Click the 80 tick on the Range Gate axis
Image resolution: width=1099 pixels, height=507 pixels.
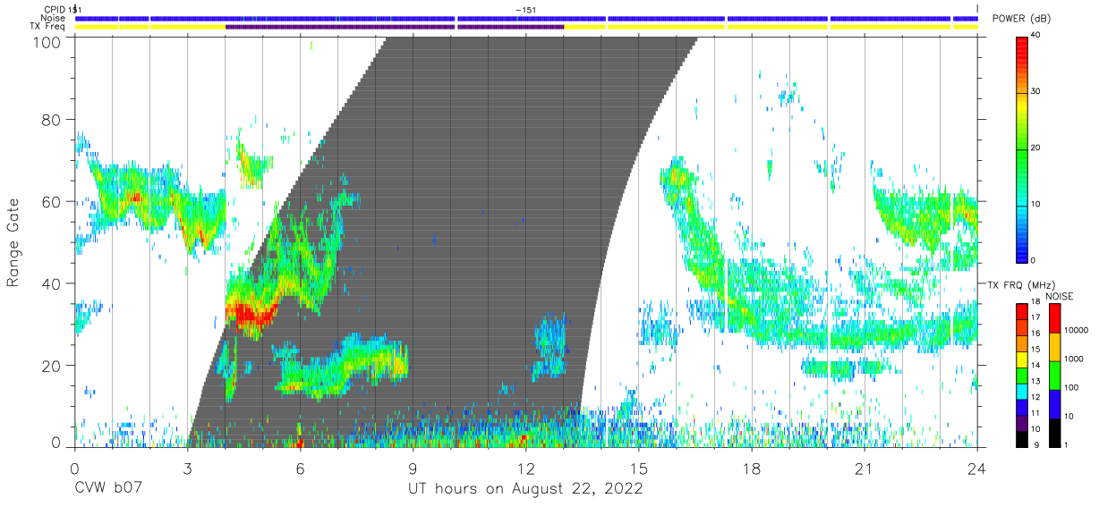tap(51, 121)
